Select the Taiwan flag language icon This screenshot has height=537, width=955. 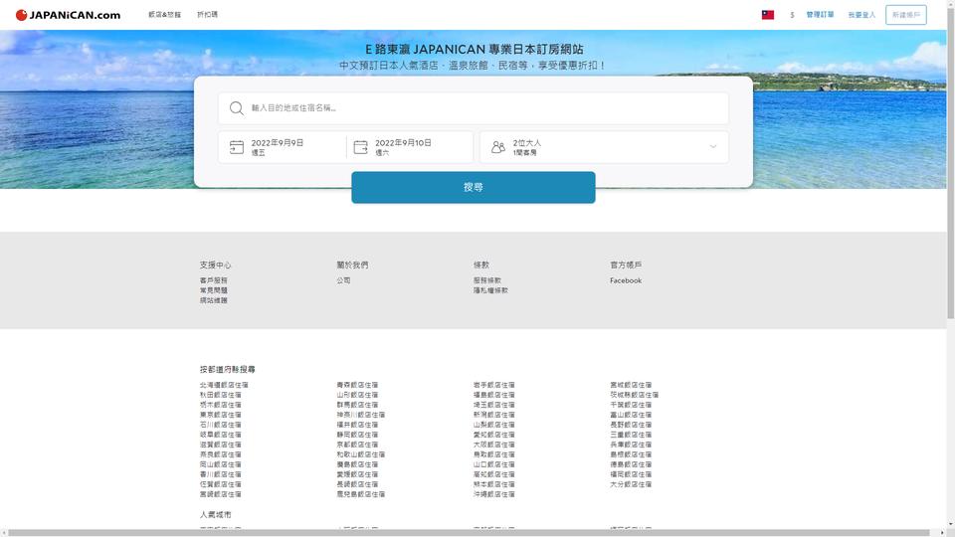coord(767,15)
